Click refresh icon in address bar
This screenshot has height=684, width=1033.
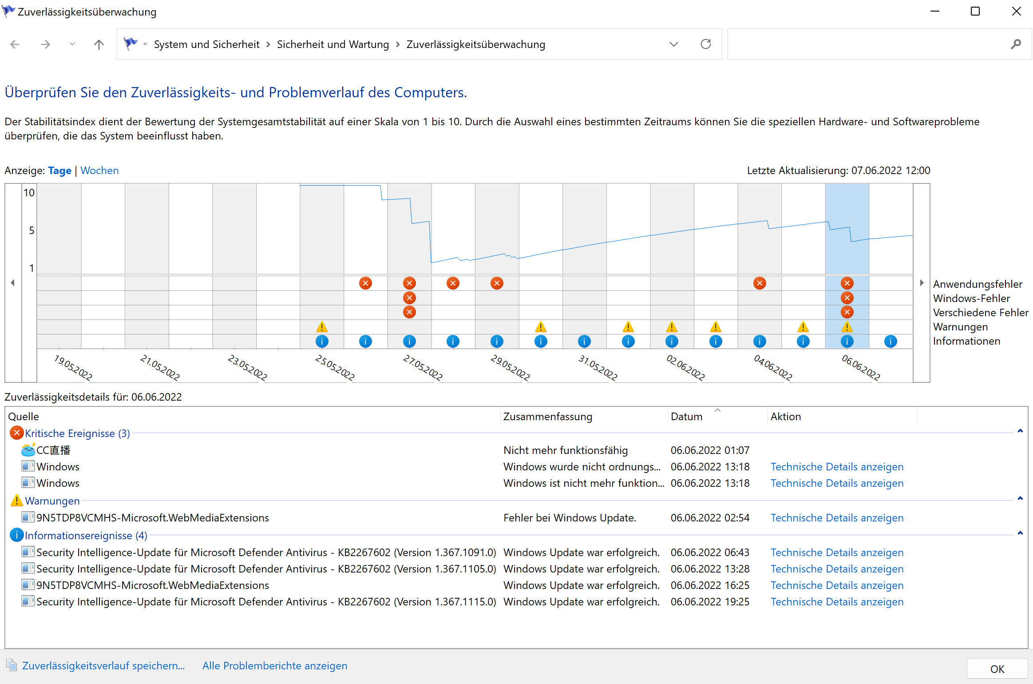705,44
